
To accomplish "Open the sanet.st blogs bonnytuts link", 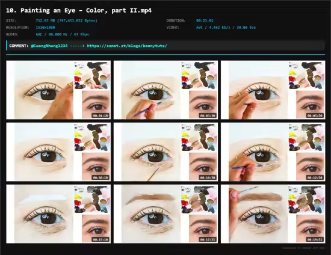I will point(127,46).
